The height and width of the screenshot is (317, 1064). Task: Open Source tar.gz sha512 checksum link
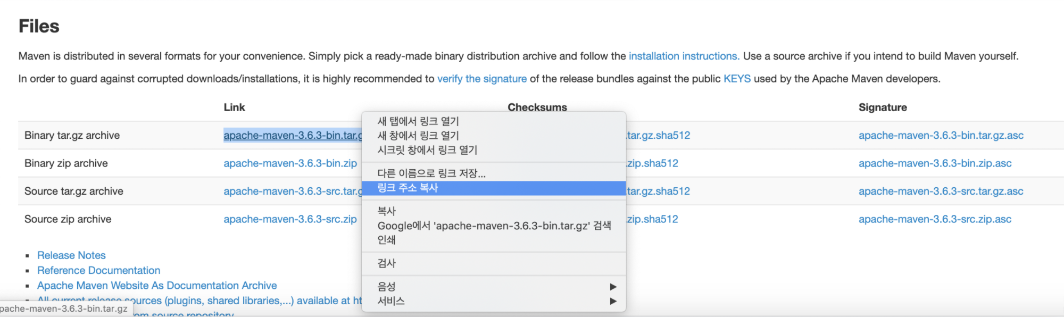[x=658, y=191]
